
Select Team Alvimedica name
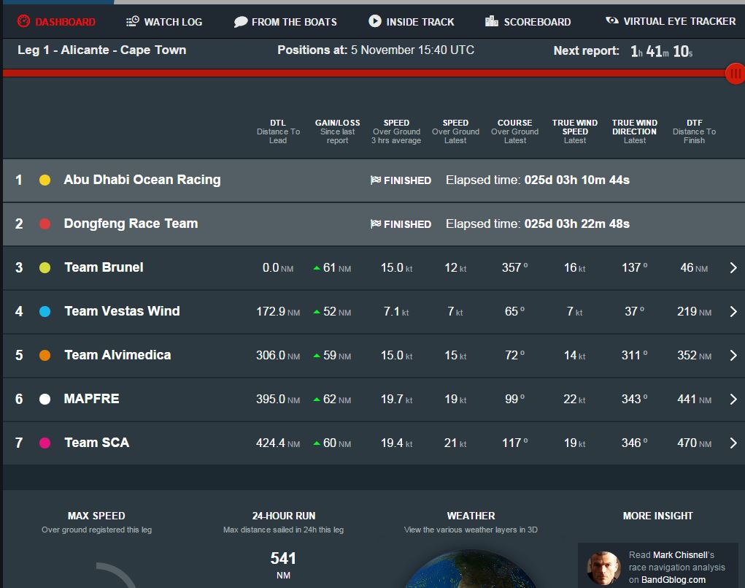point(117,355)
